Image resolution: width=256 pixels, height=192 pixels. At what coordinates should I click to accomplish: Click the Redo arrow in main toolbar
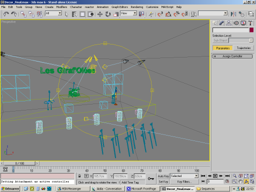(14, 14)
